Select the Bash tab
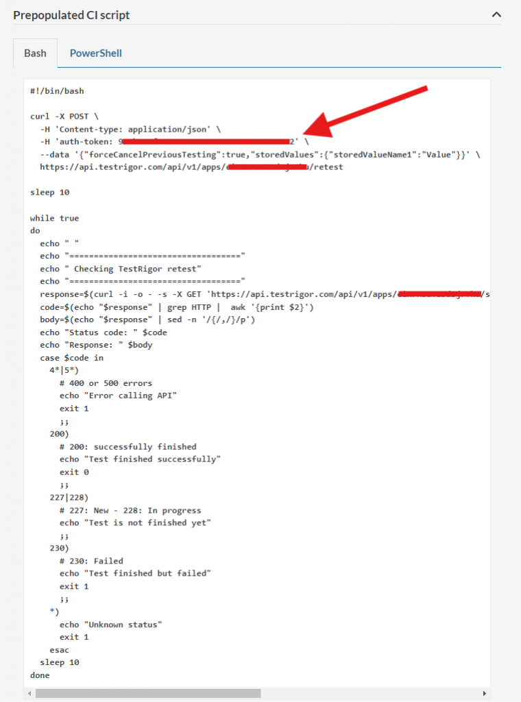521x702 pixels. (x=35, y=53)
